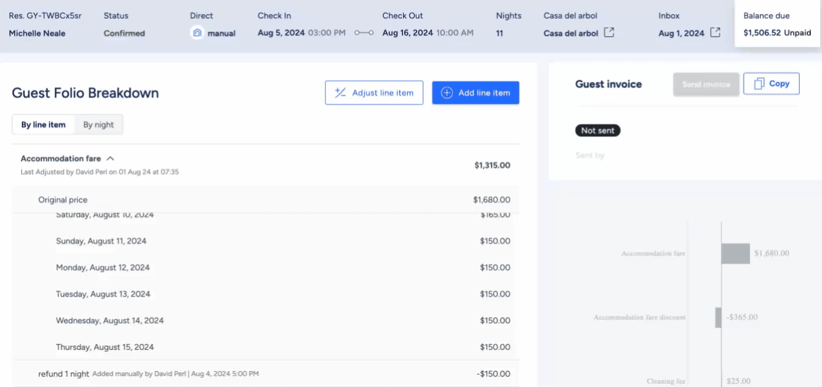Open Inbox Aug 1, 2024 external link icon

coord(715,33)
